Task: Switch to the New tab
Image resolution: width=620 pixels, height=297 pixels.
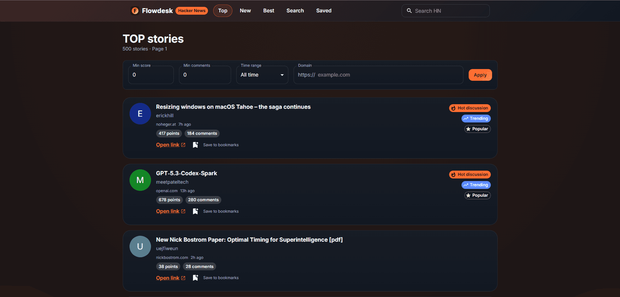Action: pos(245,10)
